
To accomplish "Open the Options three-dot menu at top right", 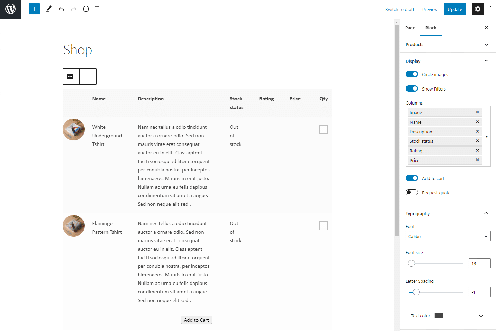I will [x=490, y=9].
